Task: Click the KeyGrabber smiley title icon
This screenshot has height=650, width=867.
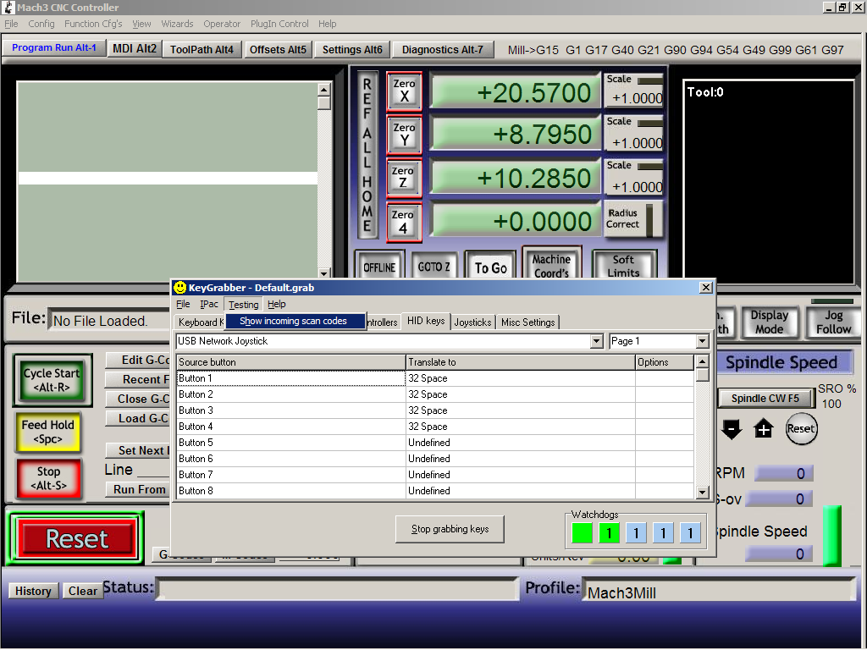Action: 179,288
